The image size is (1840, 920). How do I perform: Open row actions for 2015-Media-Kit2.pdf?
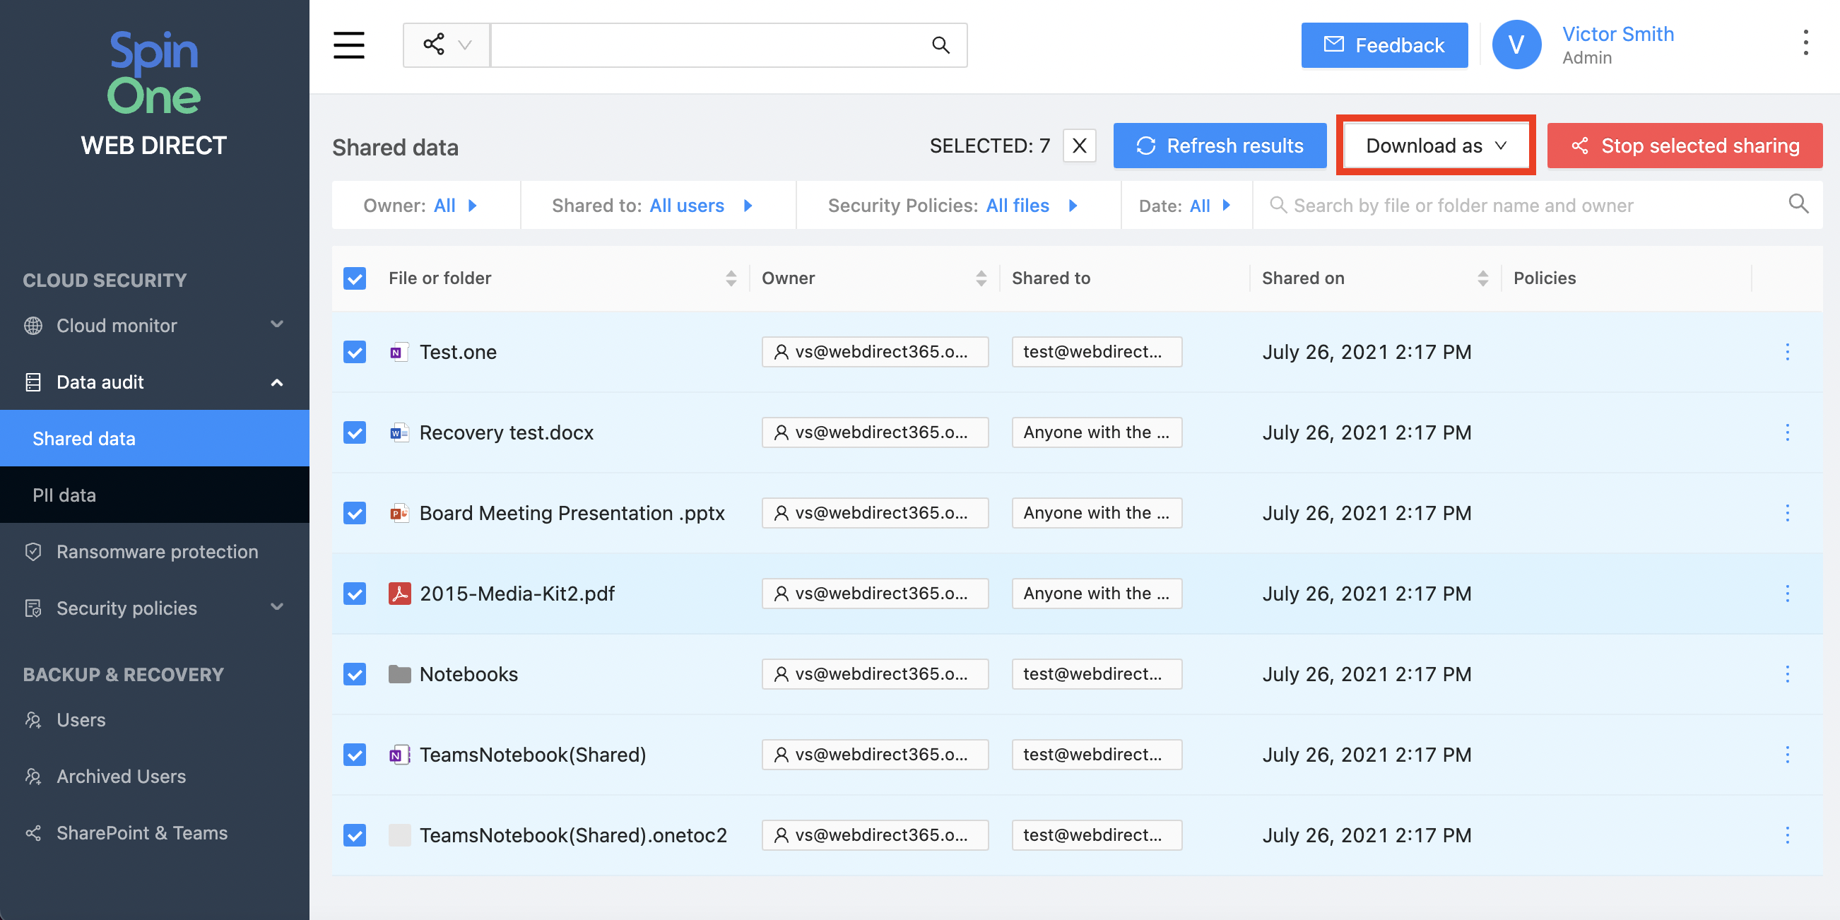(x=1787, y=594)
